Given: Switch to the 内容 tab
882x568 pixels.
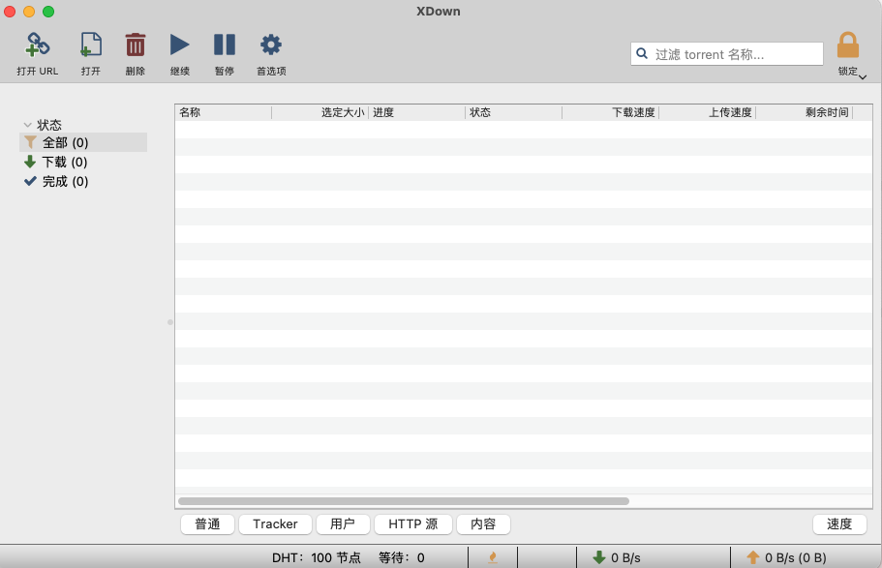Looking at the screenshot, I should pos(483,524).
